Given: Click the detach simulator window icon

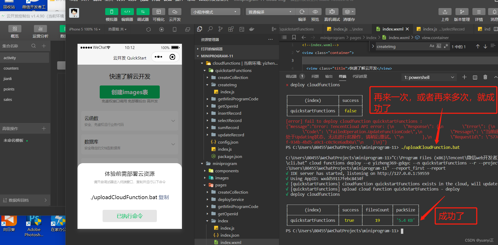Looking at the screenshot, I should (x=188, y=29).
